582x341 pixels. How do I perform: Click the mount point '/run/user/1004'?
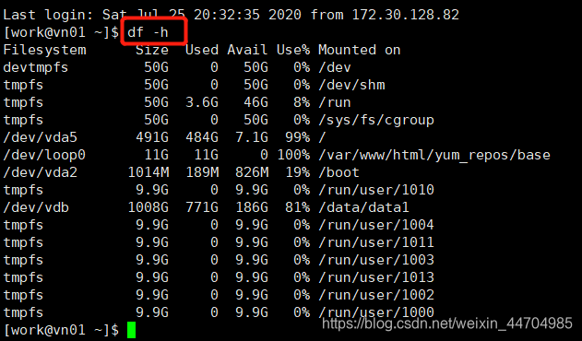[x=376, y=225]
